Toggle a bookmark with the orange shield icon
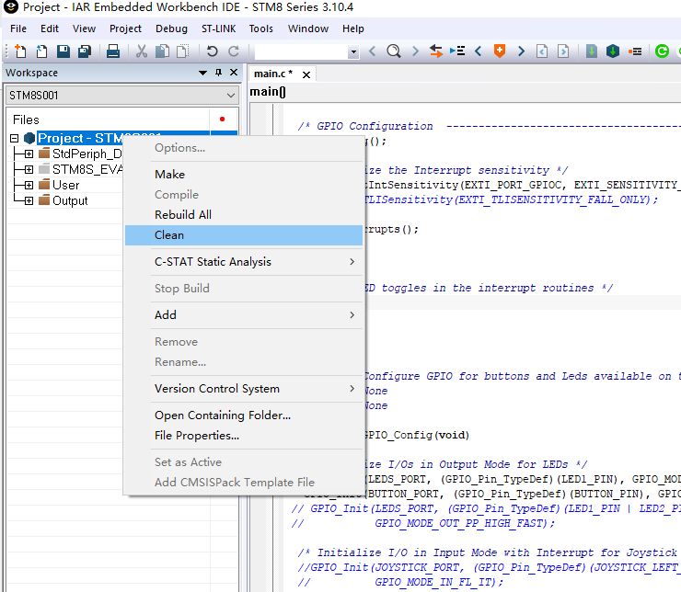 point(500,51)
